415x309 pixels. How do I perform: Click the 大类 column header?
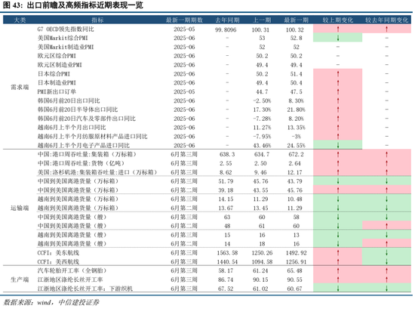pos(20,20)
